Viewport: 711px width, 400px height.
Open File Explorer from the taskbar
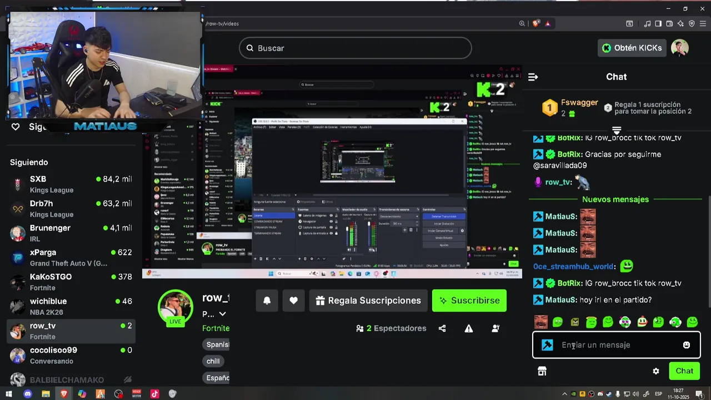[46, 394]
